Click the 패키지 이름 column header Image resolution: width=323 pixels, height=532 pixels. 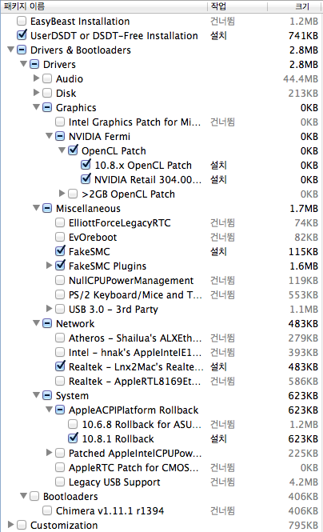tap(104, 6)
